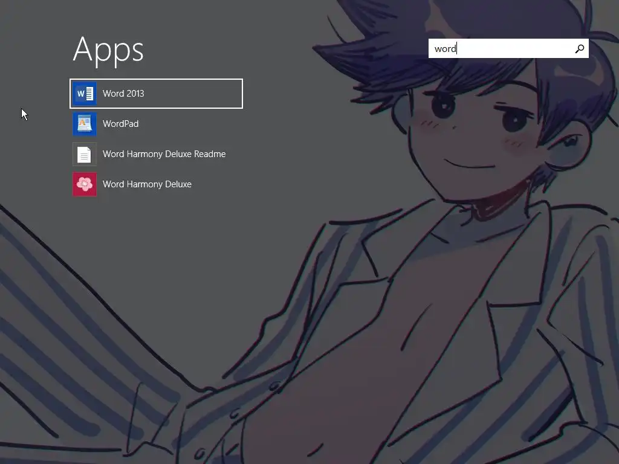Open the Word 2013 app icon
The image size is (619, 464).
click(85, 94)
